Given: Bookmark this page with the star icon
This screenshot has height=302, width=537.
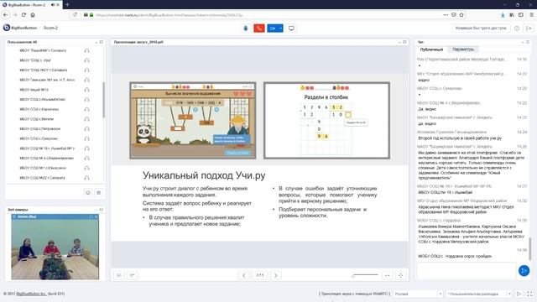Looking at the screenshot, I should pos(461,15).
